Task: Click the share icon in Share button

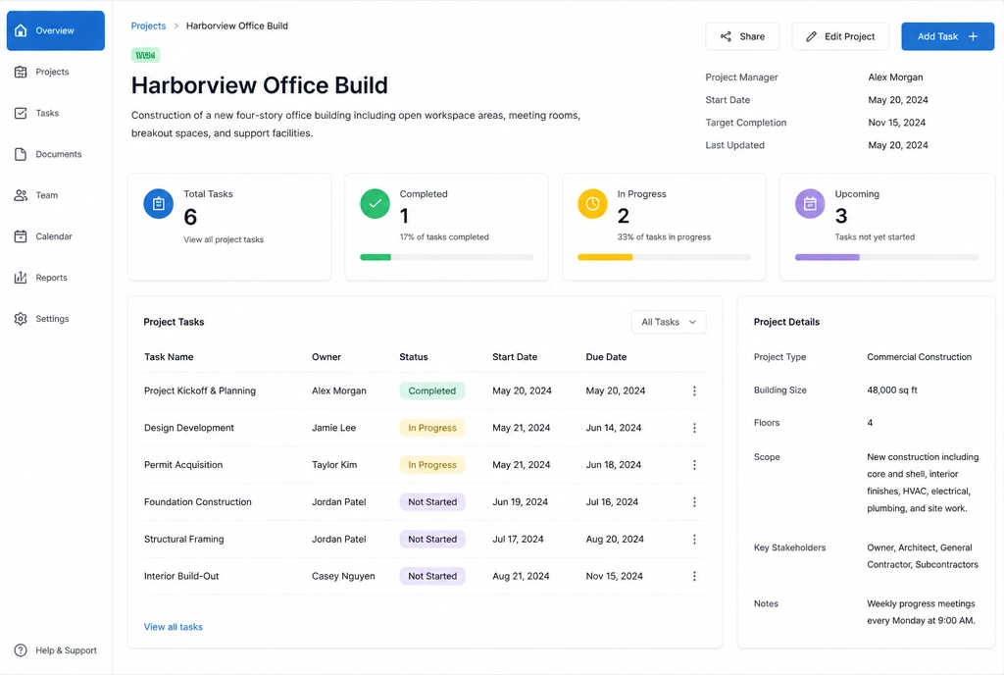Action: pyautogui.click(x=726, y=36)
